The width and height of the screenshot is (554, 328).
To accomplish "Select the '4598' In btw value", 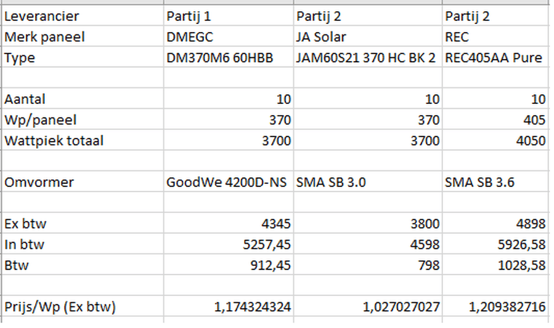I will tap(368, 244).
